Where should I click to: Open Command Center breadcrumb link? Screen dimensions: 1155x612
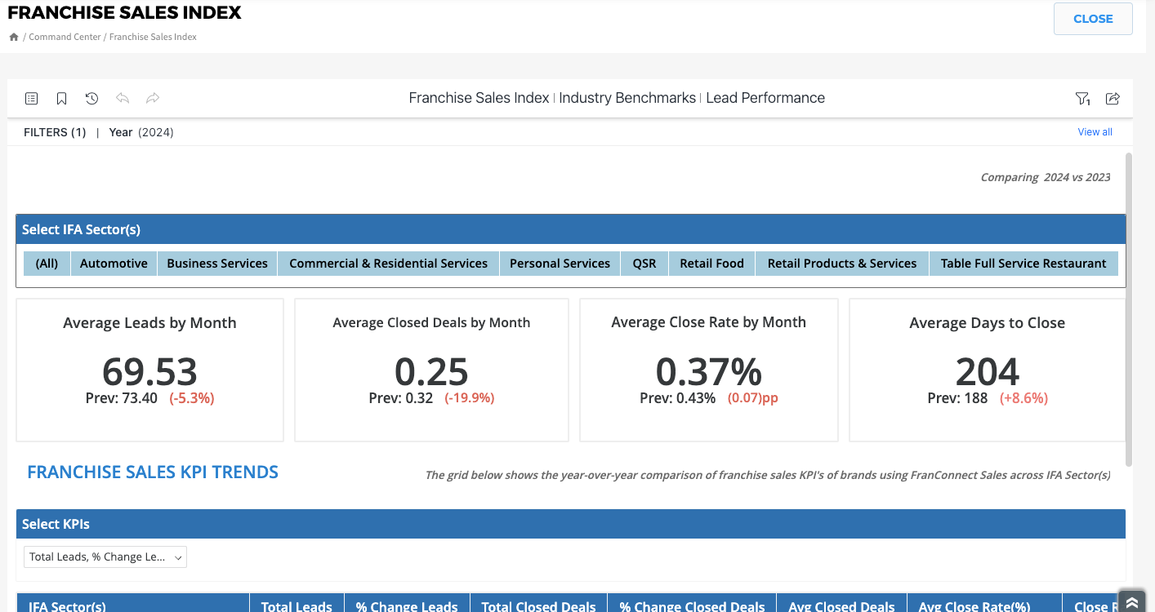(65, 37)
